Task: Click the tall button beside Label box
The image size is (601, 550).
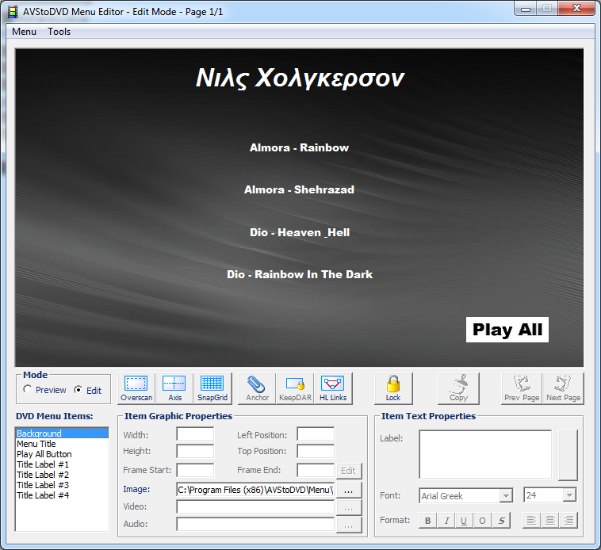Action: pos(568,455)
